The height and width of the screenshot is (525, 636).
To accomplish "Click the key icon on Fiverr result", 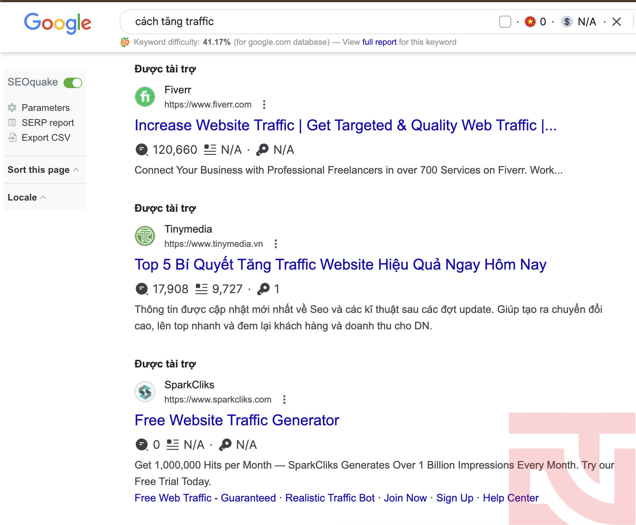I will [262, 150].
